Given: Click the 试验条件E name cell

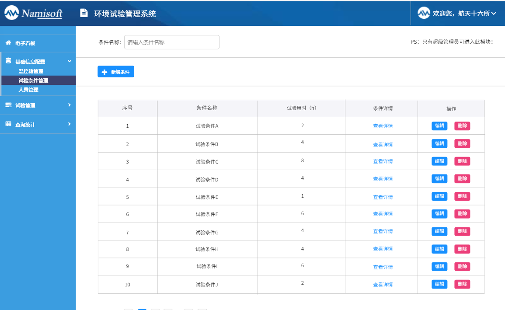Looking at the screenshot, I should click(x=207, y=197).
